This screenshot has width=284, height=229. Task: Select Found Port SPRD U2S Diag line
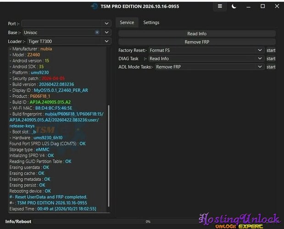click(47, 144)
